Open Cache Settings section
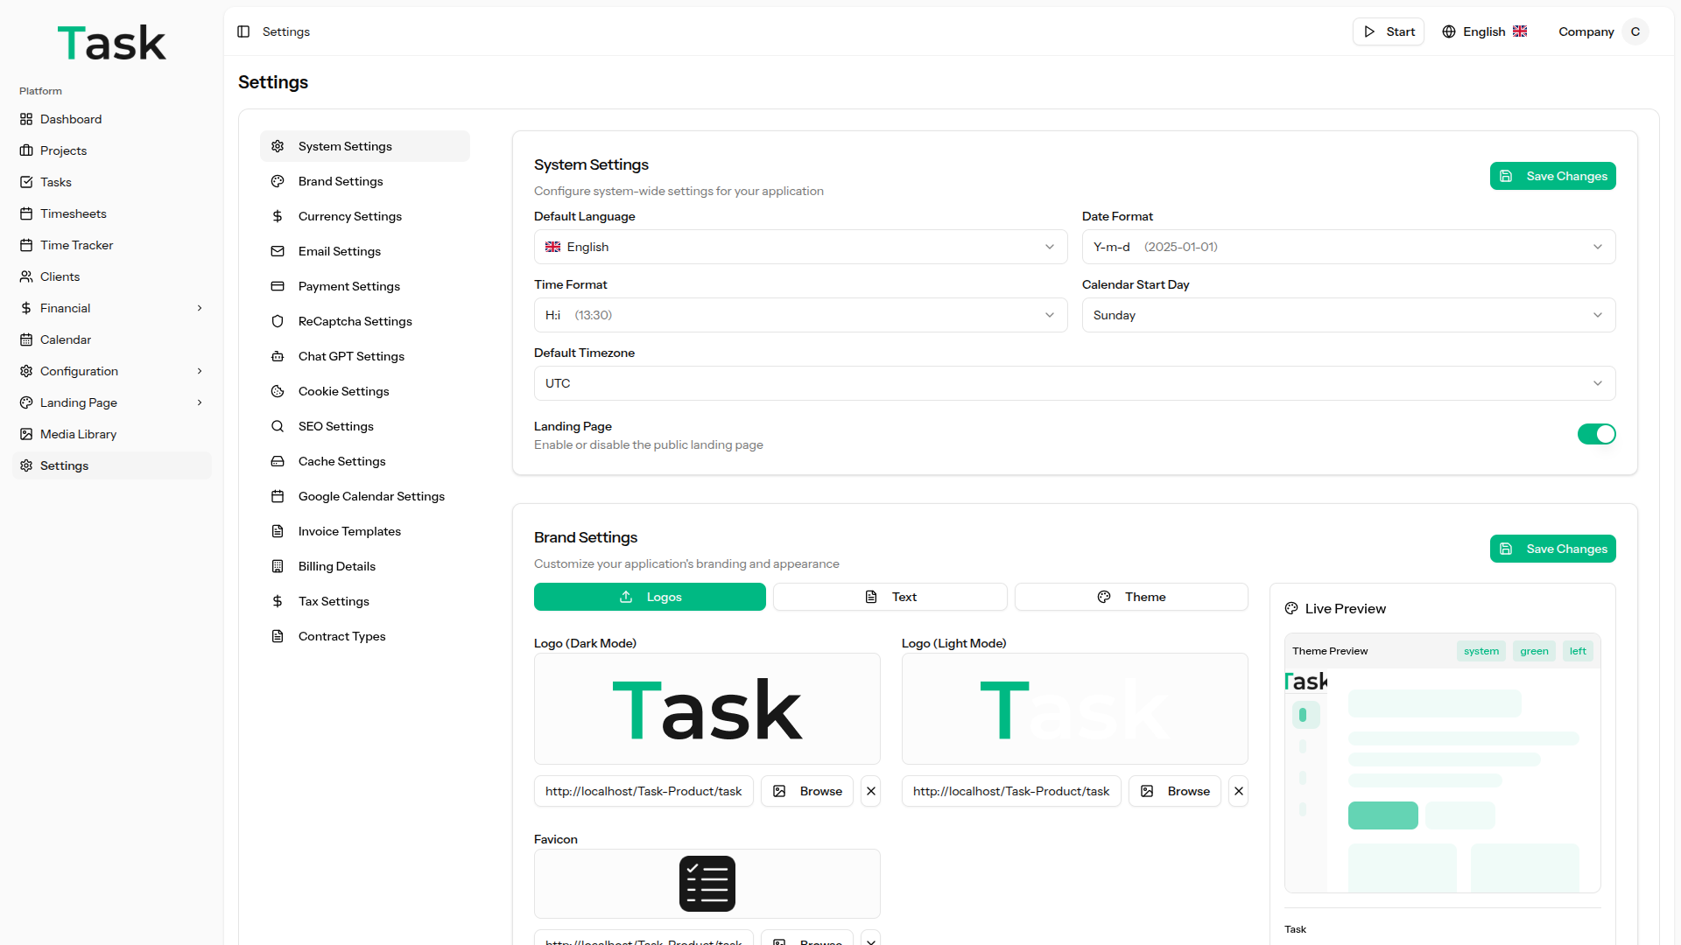This screenshot has width=1681, height=945. (341, 461)
